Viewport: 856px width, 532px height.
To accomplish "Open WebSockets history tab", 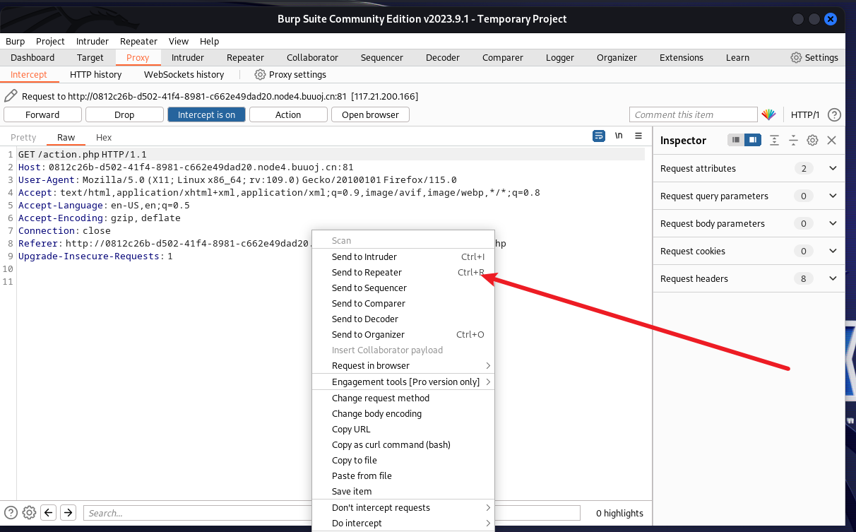I will click(x=184, y=74).
